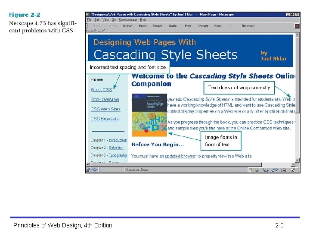This screenshot has width=310, height=233.
Task: Open the File menu in Netscape
Action: [x=89, y=20]
